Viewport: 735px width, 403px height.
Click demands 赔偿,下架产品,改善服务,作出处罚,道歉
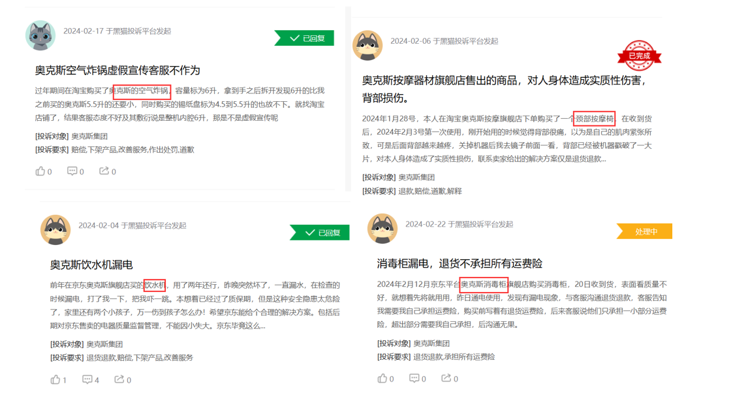pos(133,150)
